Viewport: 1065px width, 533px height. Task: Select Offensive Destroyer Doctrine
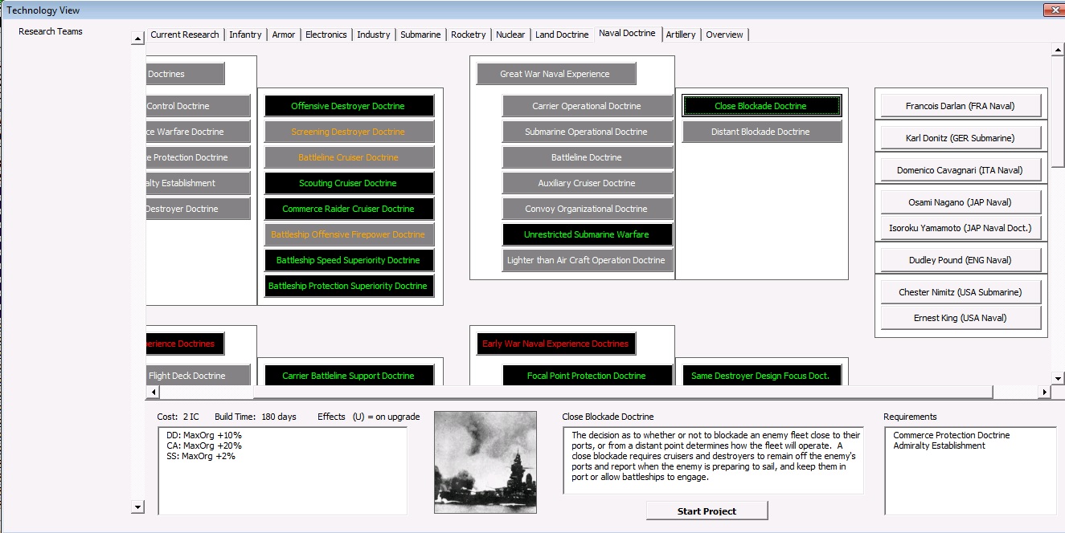(x=349, y=105)
